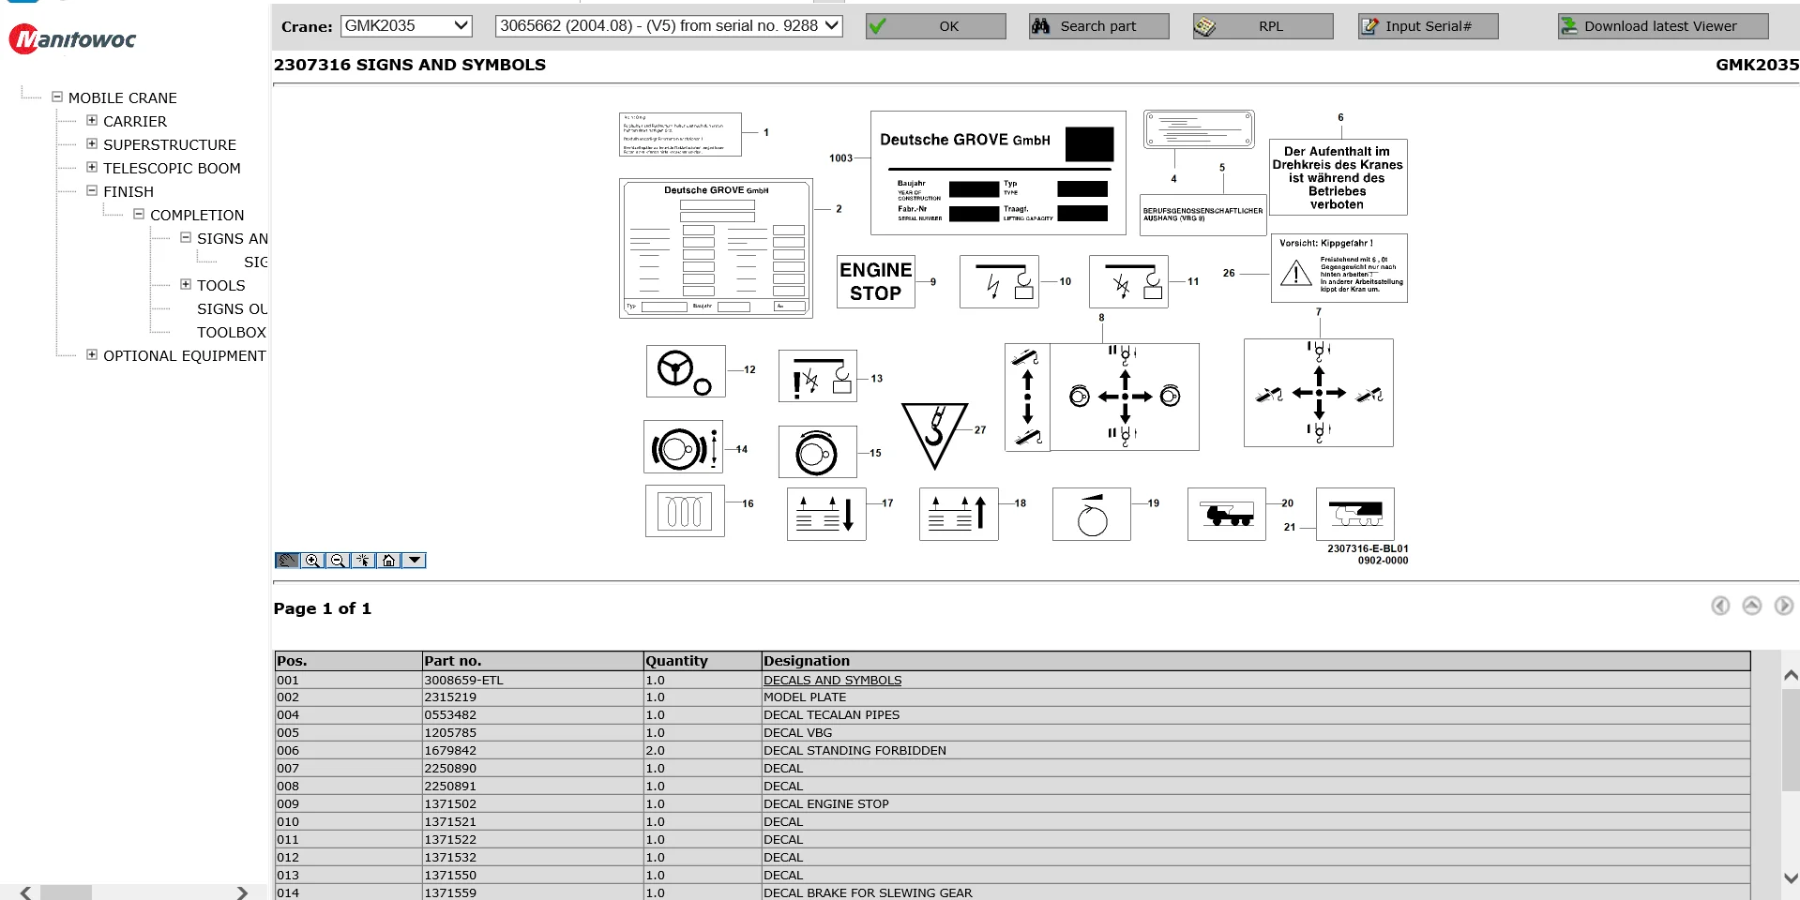Activate the pointer select tool
The width and height of the screenshot is (1800, 900).
coord(363,561)
